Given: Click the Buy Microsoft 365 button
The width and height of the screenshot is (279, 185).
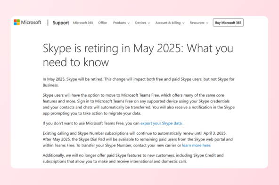Looking at the screenshot, I should click(228, 23).
